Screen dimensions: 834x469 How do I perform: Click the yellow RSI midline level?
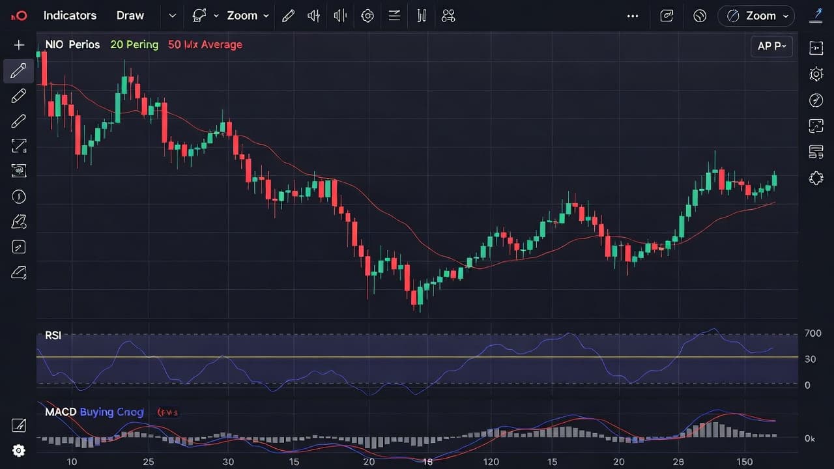(417, 357)
